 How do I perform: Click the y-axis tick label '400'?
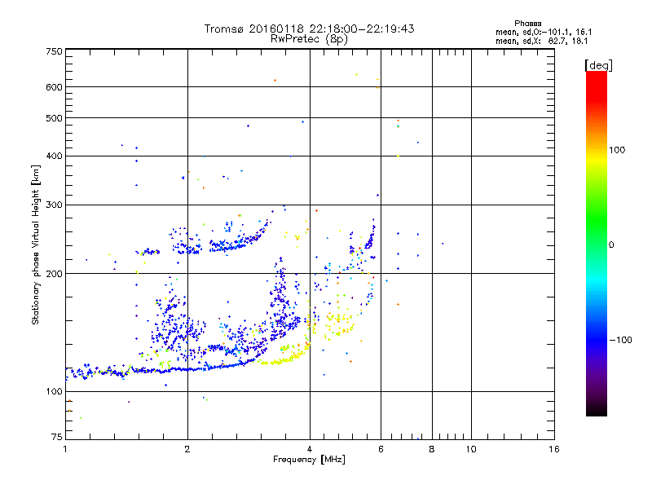(54, 156)
